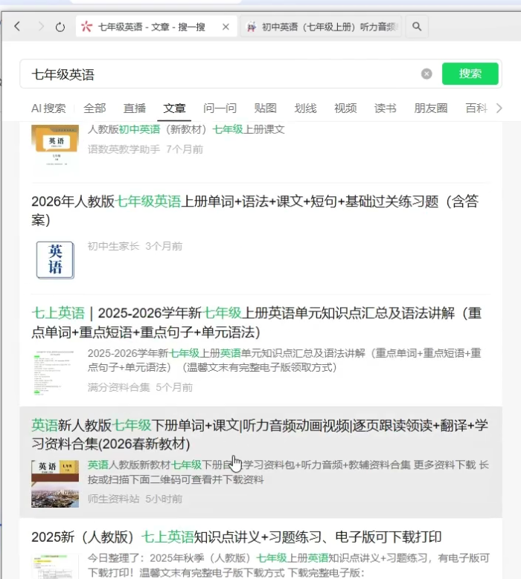Viewport: 521px width, 579px height.
Task: Open the thumbnail of 2025新 知识点讲义 article
Action: tap(55, 566)
